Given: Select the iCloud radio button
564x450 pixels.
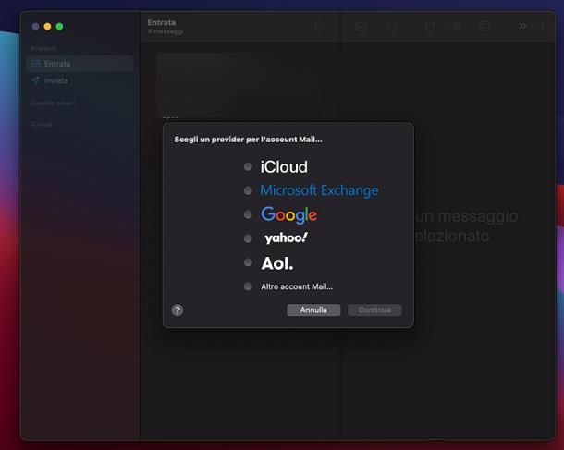Looking at the screenshot, I should click(x=248, y=166).
